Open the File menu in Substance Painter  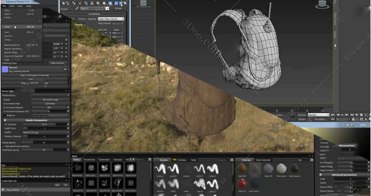pyautogui.click(x=4, y=6)
